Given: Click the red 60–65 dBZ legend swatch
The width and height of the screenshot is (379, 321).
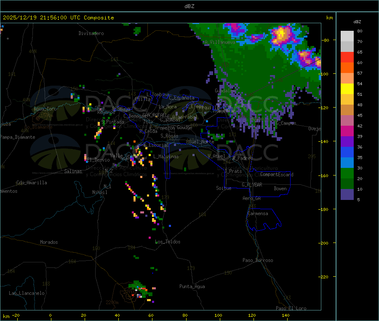Looking at the screenshot, I should [x=347, y=57].
